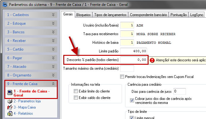Check Exibir limite do cliente
Screen dimensions: 206x119
76,91
